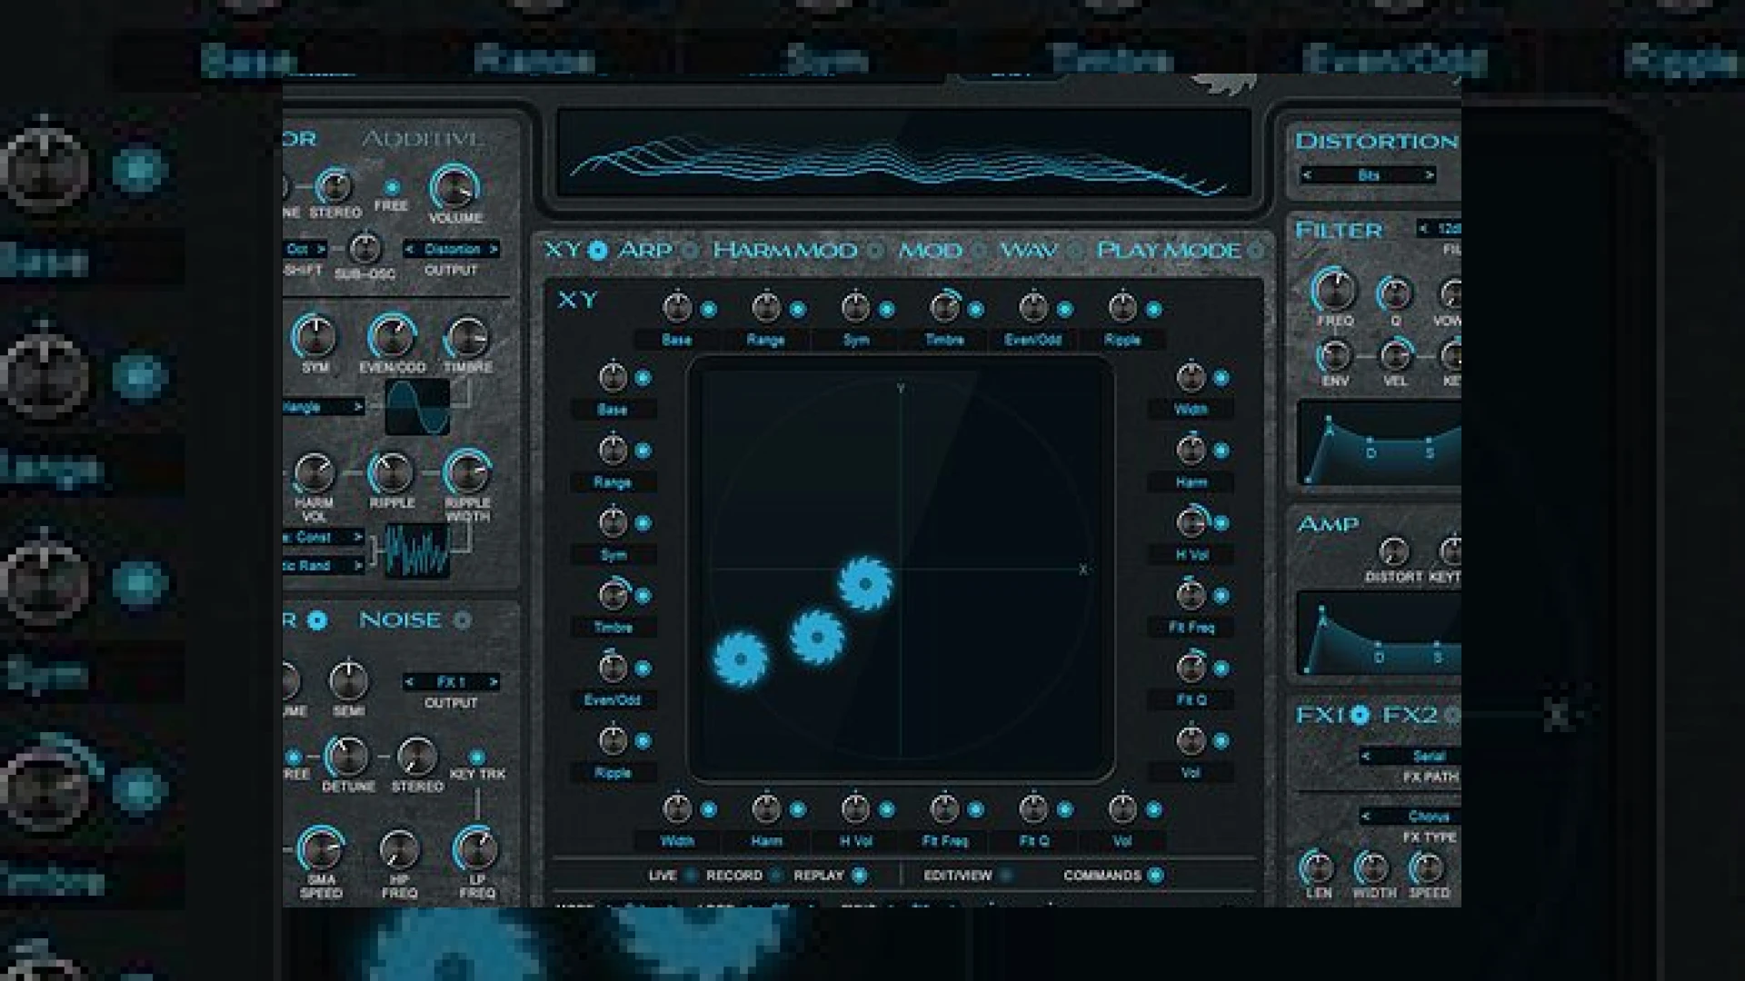Click the filter ENV knob
1745x981 pixels.
click(x=1334, y=355)
